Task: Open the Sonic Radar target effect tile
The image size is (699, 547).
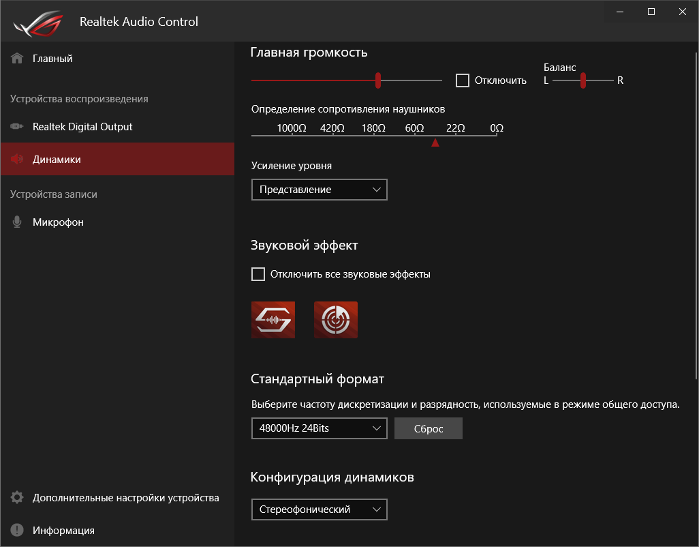Action: tap(336, 319)
